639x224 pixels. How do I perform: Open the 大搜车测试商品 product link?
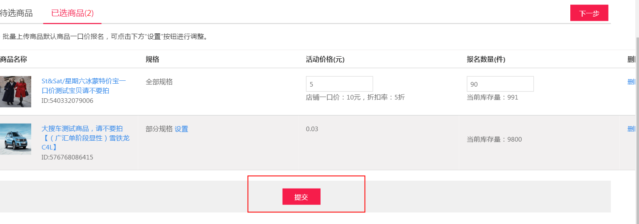click(85, 138)
